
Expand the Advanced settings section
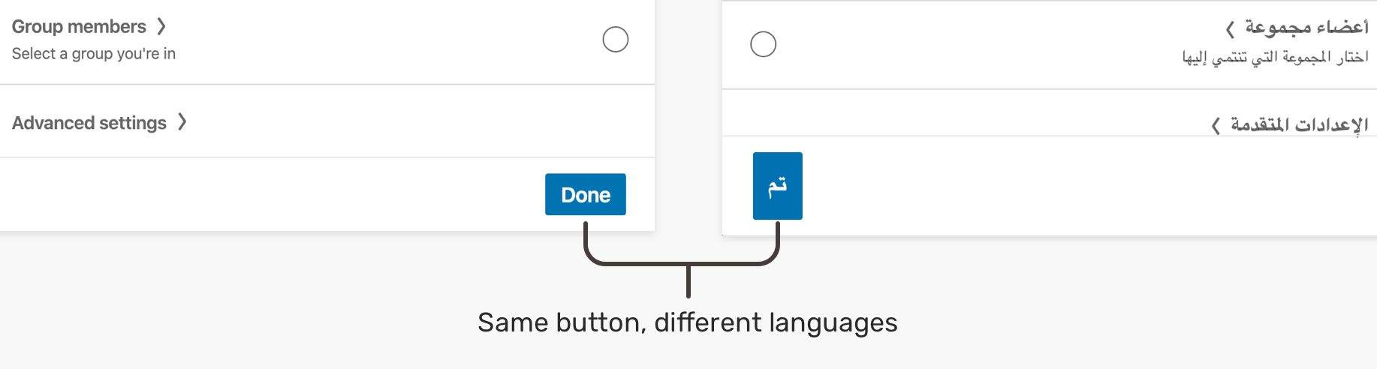click(x=89, y=123)
